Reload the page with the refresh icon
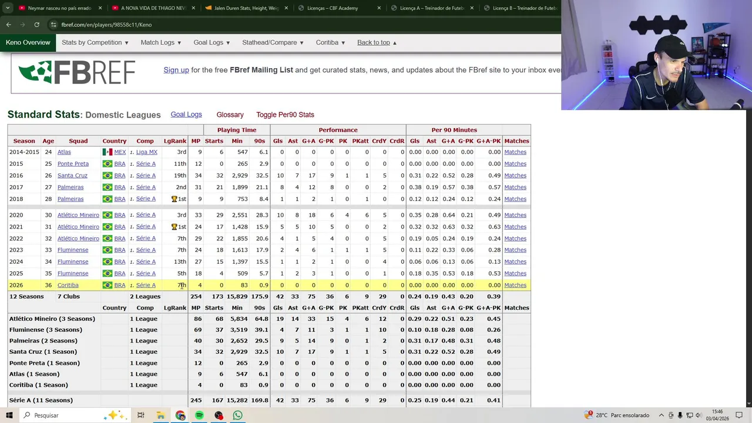 (36, 25)
